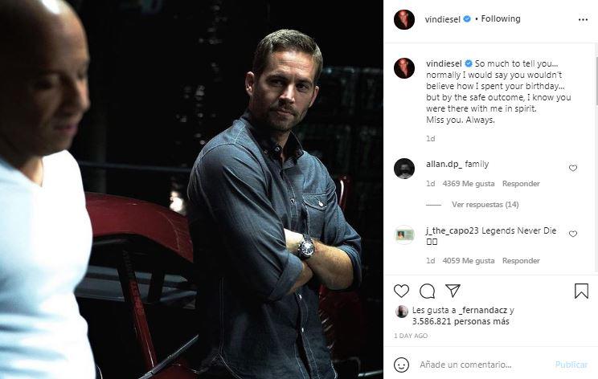Focus the Añade un comentario field
The width and height of the screenshot is (598, 379).
482,365
